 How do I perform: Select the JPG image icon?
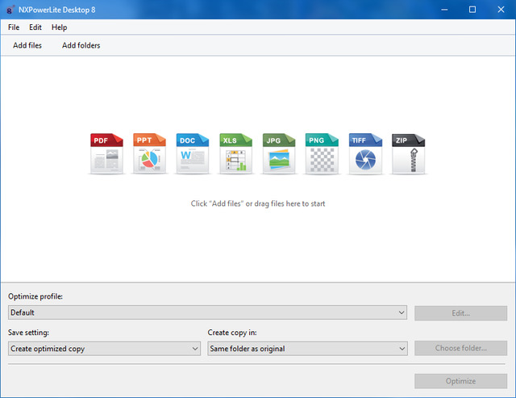[x=279, y=154]
